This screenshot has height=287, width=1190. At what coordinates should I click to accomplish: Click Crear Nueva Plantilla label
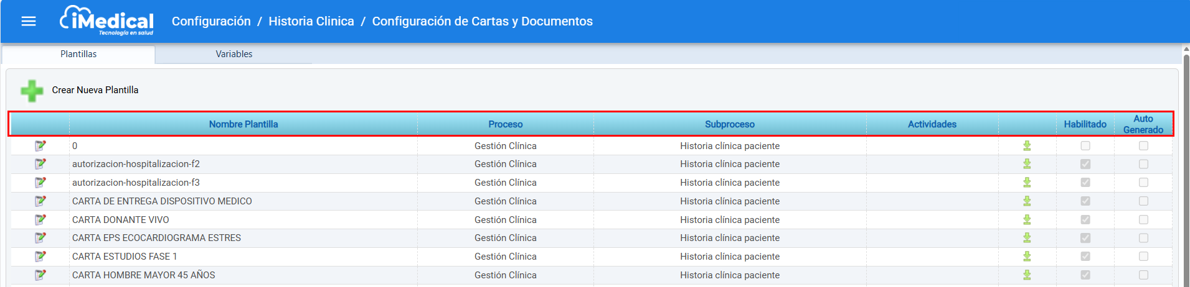[x=95, y=90]
